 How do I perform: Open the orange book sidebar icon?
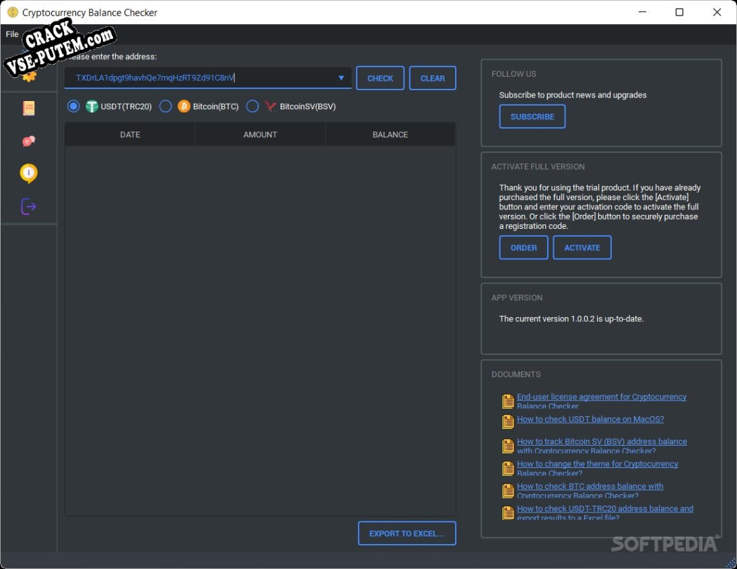[29, 108]
